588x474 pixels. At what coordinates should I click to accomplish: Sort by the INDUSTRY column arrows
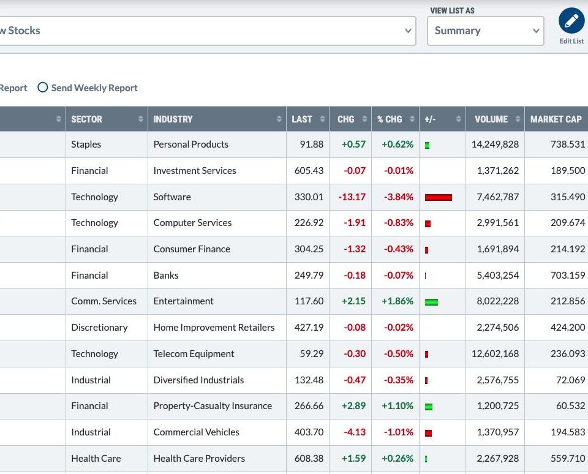[279, 119]
